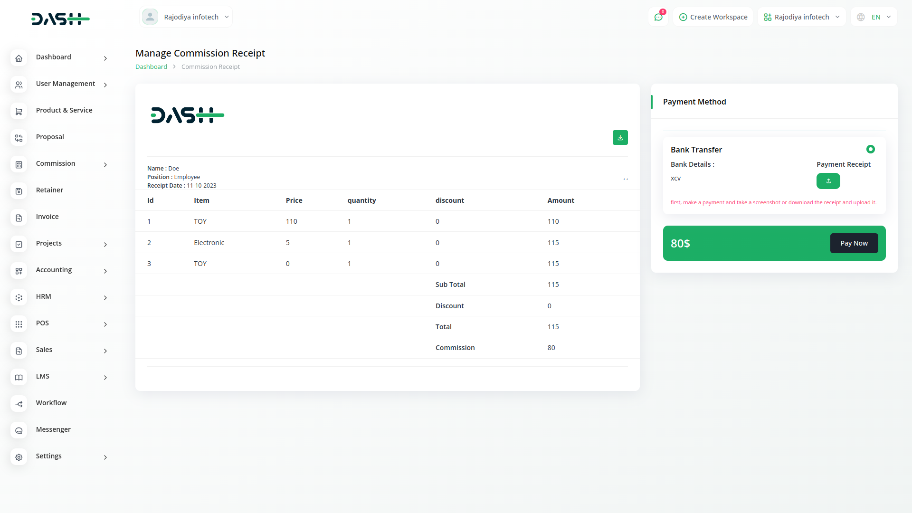Select the Bank Transfer radio indicator
This screenshot has height=513, width=912.
coord(871,149)
